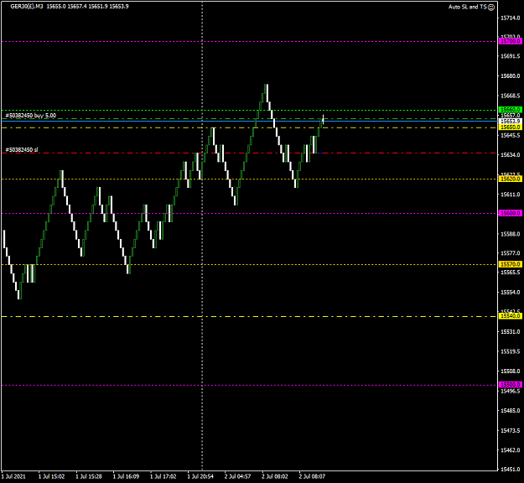Click the '2 Jul 08:07' time axis label
524x483 pixels.
(x=312, y=476)
